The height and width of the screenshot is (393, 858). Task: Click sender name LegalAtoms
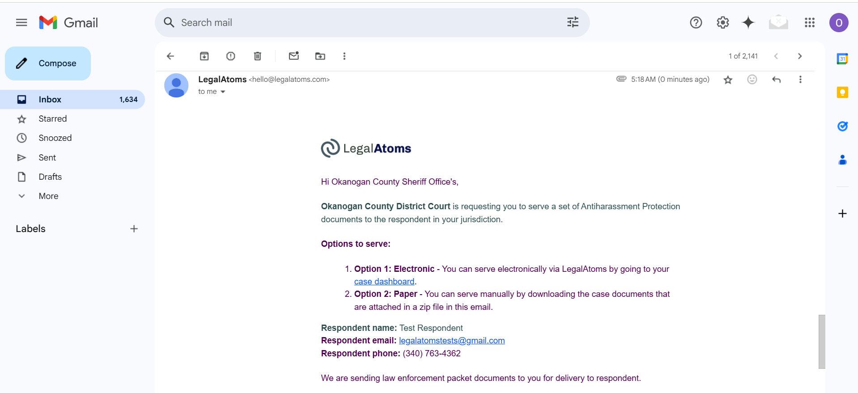(x=222, y=79)
